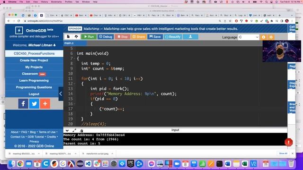Open Slack from the dock
The width and height of the screenshot is (303, 170).
[97, 164]
